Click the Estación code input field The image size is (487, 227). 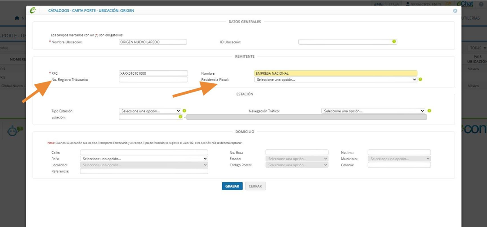[151, 117]
